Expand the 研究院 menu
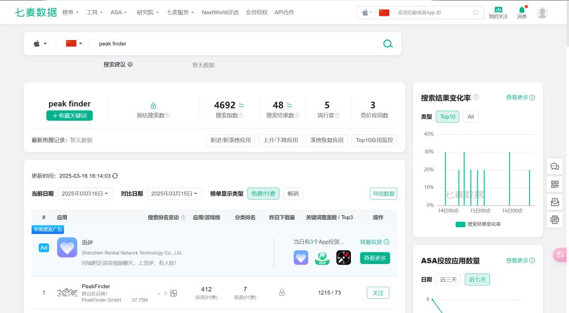This screenshot has width=569, height=313. [x=148, y=12]
